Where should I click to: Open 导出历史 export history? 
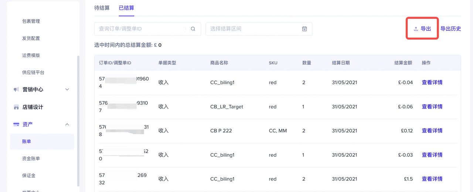[x=450, y=29]
